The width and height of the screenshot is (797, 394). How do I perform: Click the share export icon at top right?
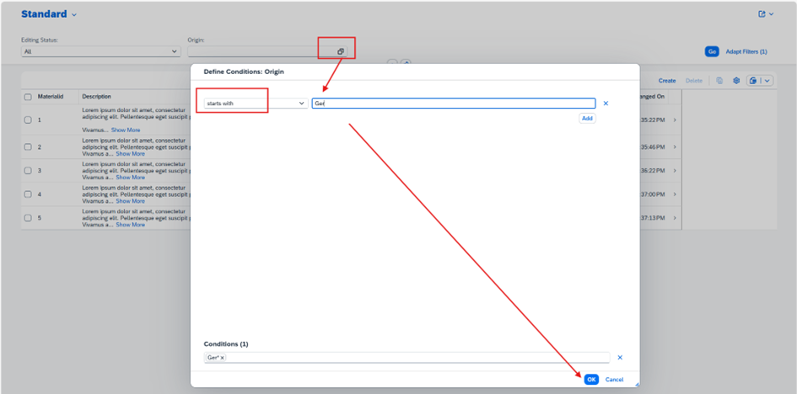click(762, 14)
